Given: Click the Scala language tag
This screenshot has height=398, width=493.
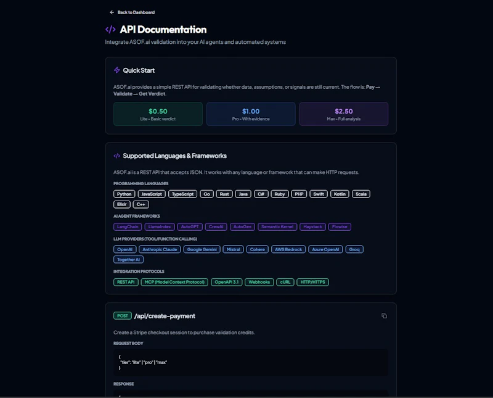Looking at the screenshot, I should (361, 194).
